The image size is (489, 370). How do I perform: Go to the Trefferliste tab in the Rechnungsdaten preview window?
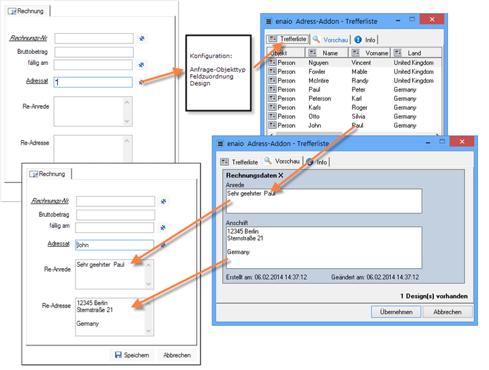click(x=240, y=162)
